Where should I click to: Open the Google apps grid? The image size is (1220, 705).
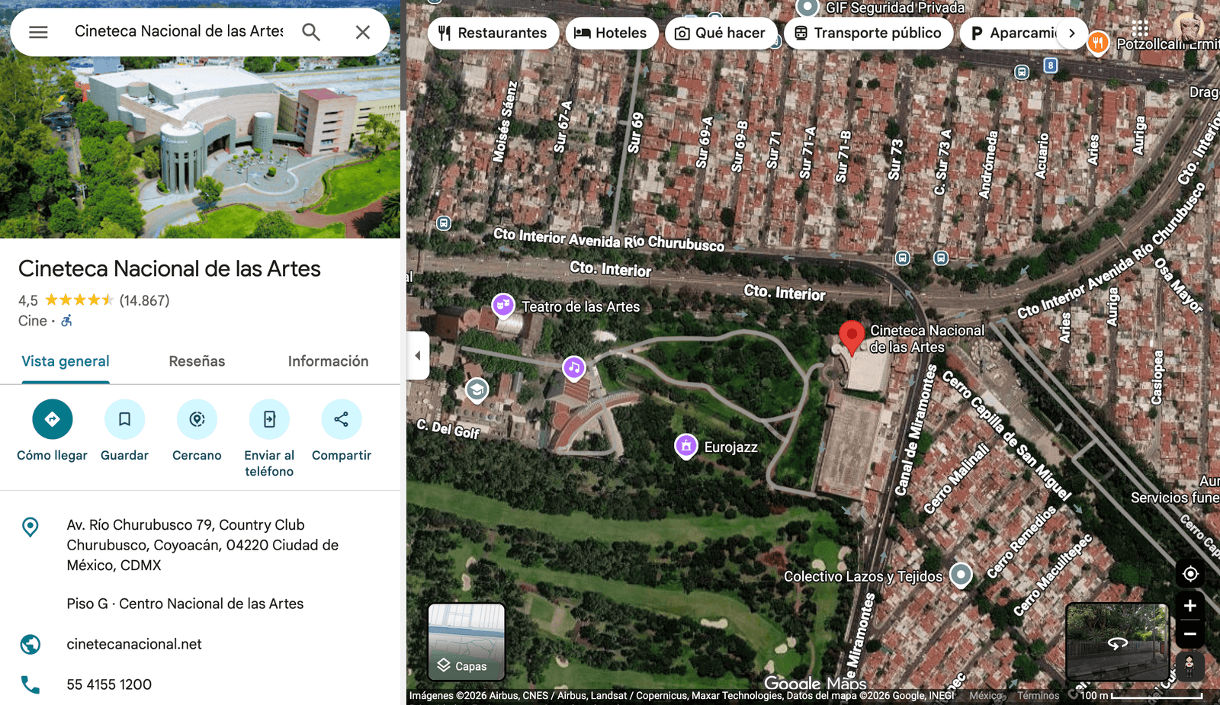[x=1140, y=29]
